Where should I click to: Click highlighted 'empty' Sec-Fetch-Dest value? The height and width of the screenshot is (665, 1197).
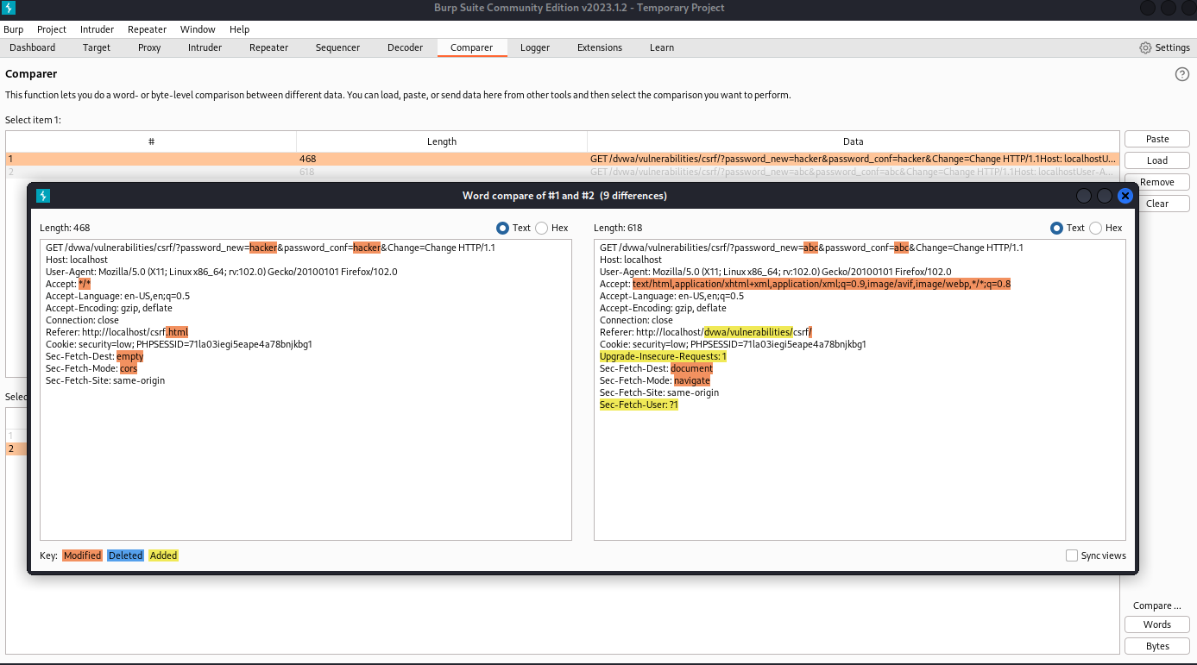(129, 356)
